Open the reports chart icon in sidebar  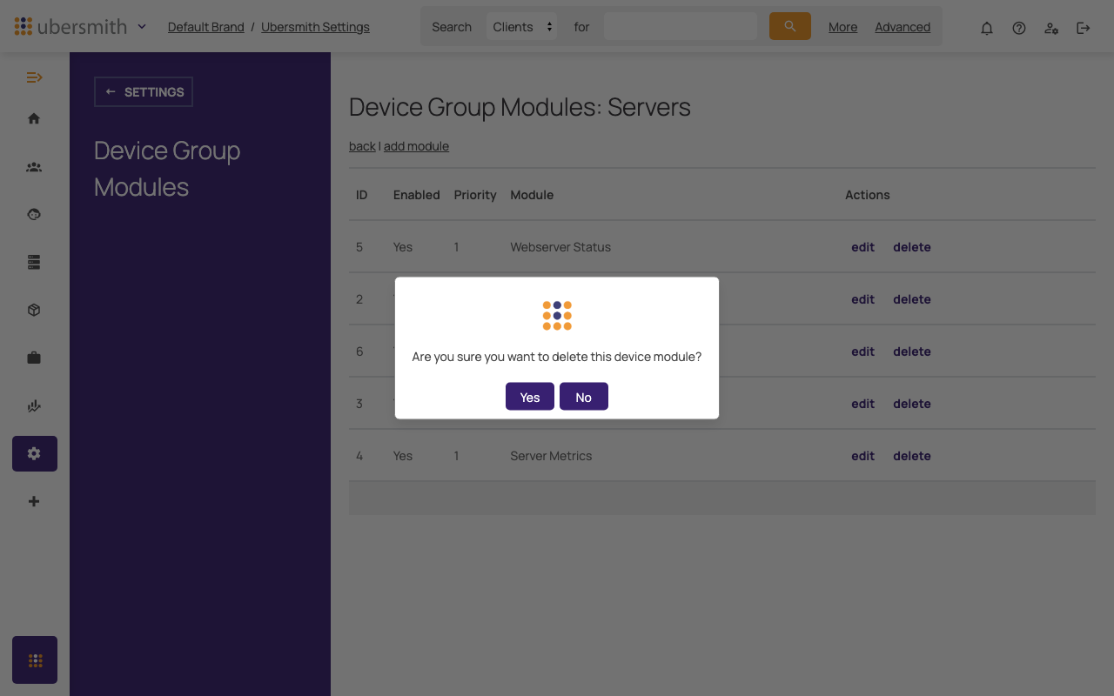(34, 405)
